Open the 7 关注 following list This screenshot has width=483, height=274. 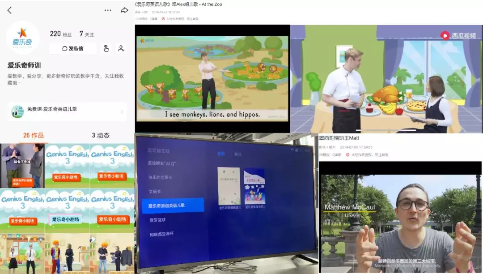point(87,34)
